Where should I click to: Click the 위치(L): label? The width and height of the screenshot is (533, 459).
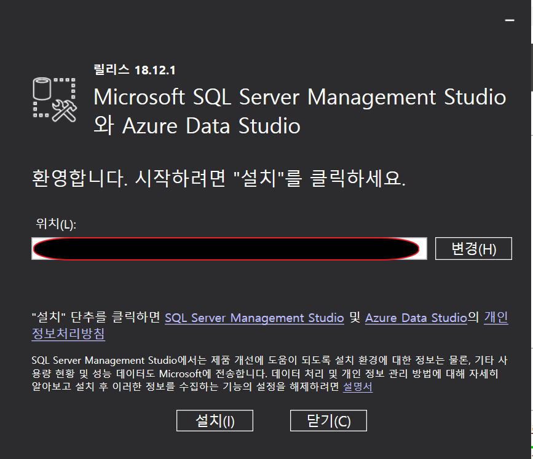pos(56,224)
